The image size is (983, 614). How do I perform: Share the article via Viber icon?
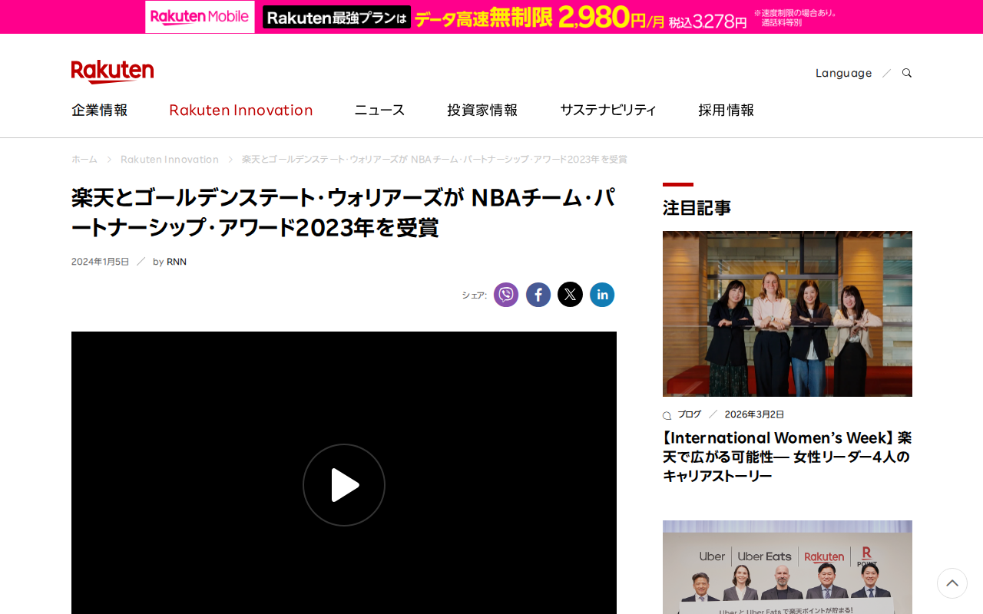point(506,295)
